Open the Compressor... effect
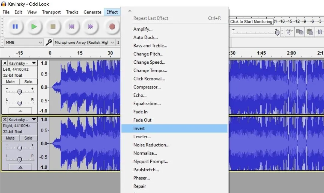This screenshot has width=324, height=193. tap(174, 87)
